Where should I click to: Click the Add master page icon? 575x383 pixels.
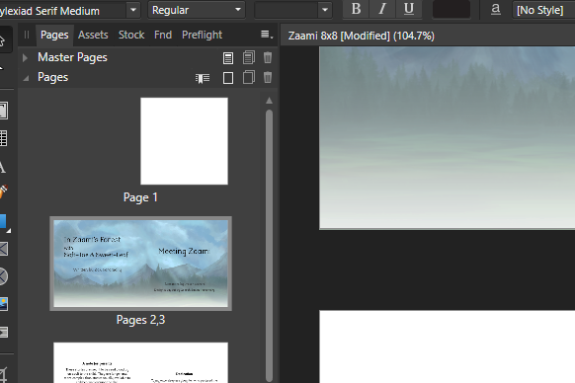(228, 58)
